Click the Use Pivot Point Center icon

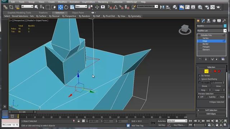(91, 7)
